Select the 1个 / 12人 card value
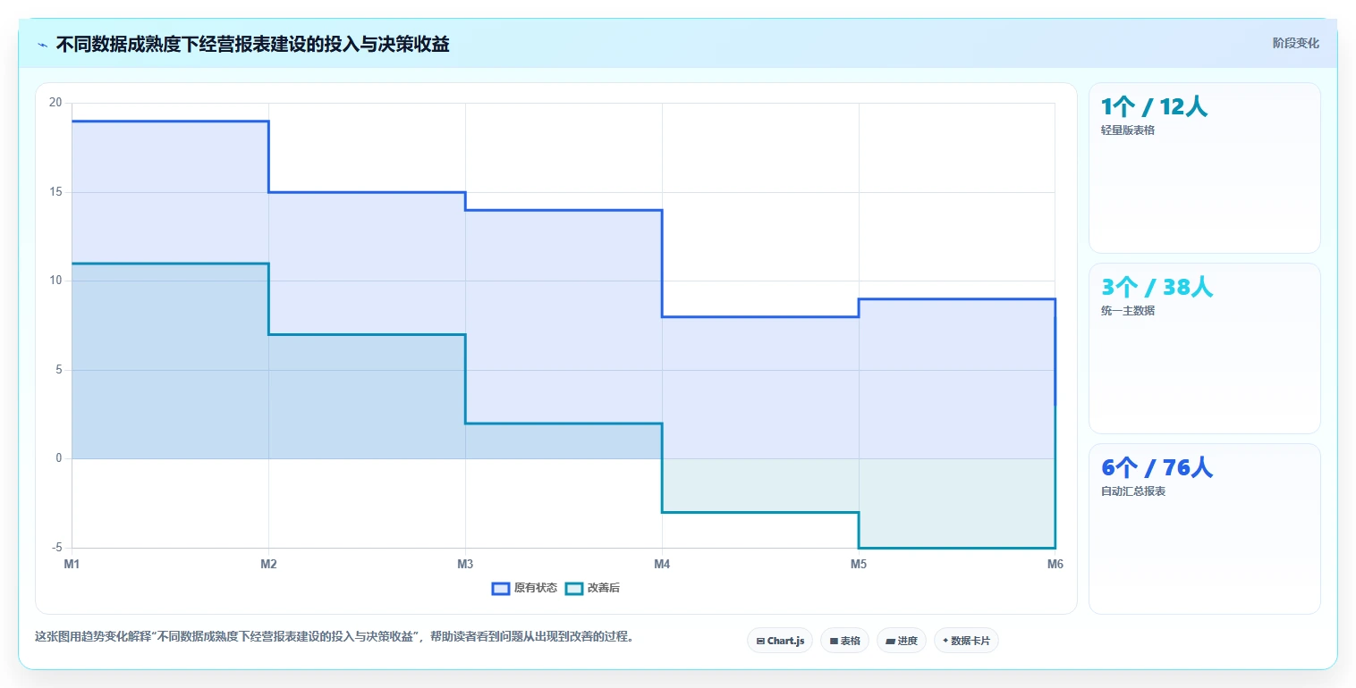1356x688 pixels. (1154, 107)
